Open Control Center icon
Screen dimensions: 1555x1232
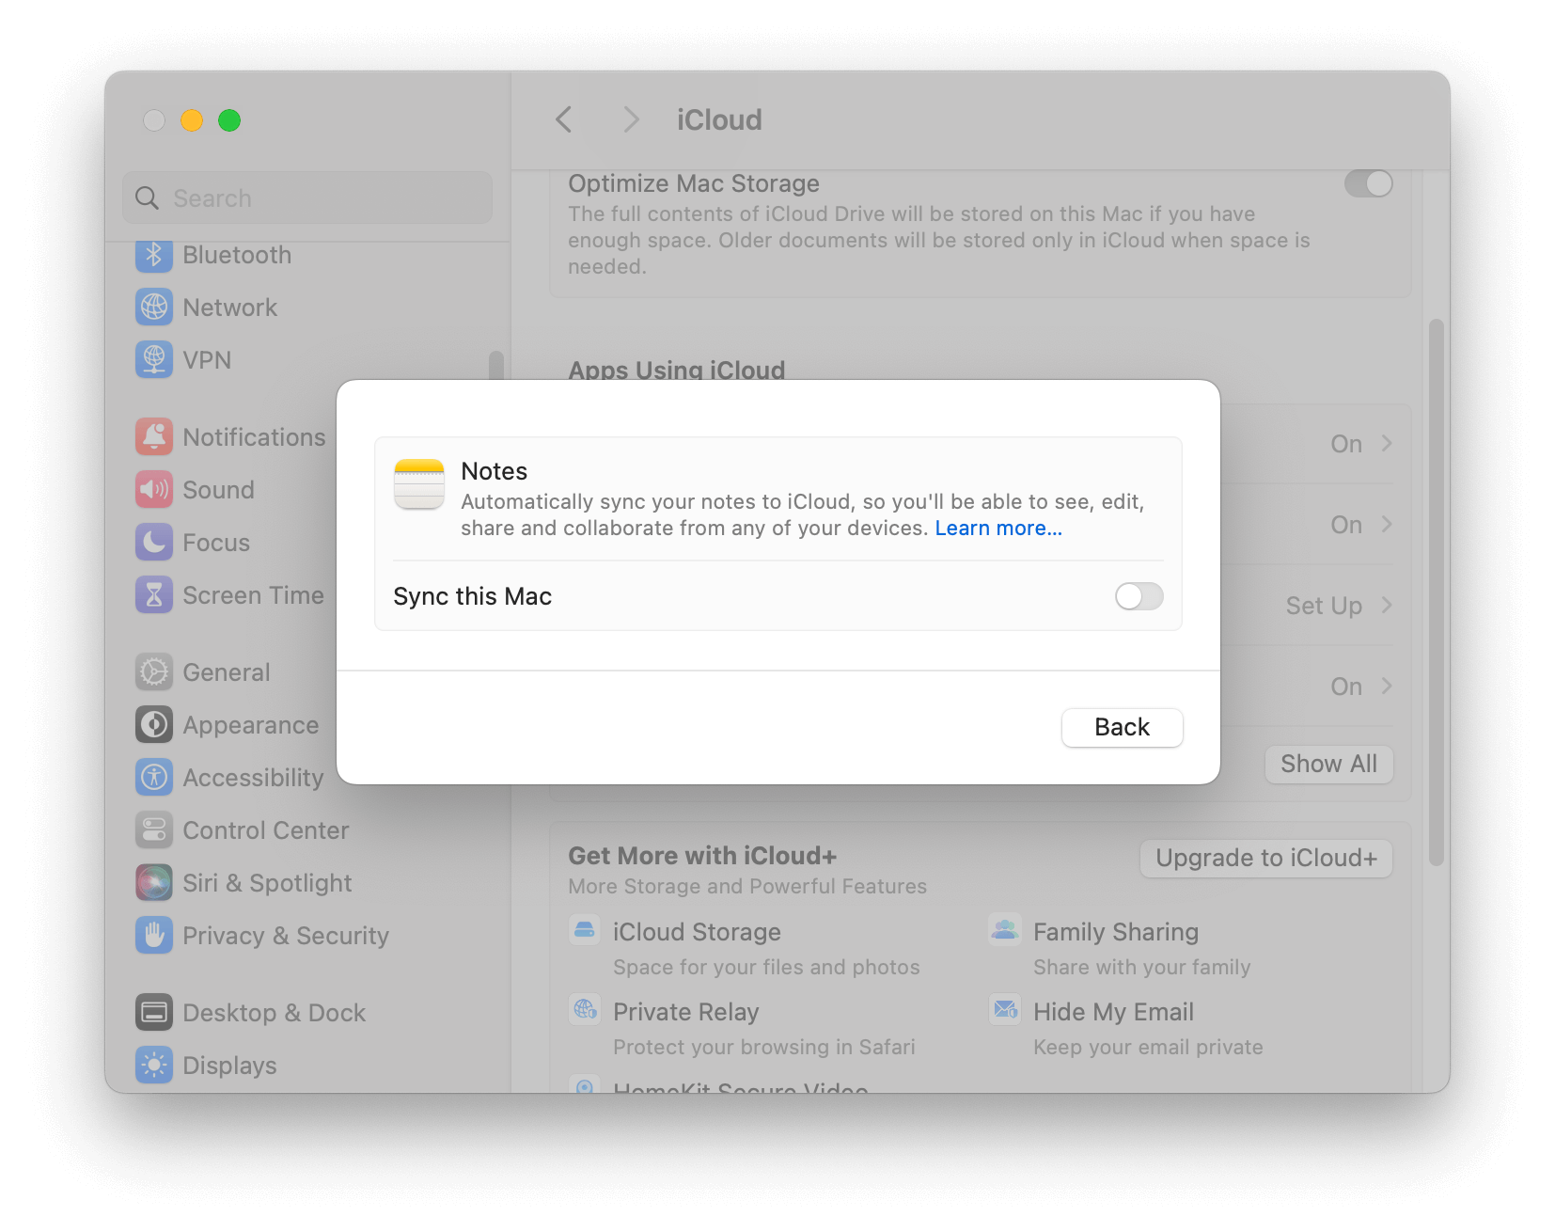154,830
